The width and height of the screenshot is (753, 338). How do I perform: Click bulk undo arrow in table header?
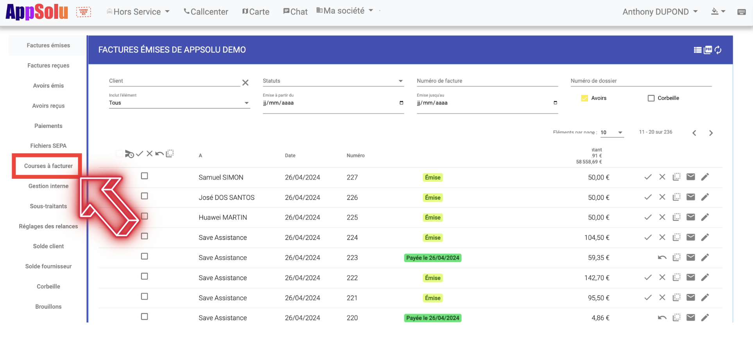click(159, 153)
